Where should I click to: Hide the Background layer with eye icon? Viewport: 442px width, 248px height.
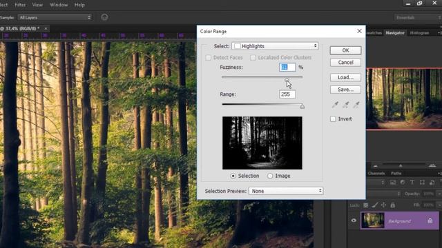coord(354,220)
